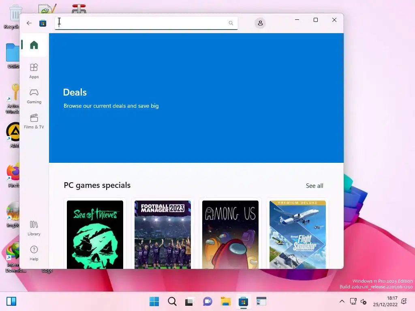Select the ImgBurn desktop shortcut
Image resolution: width=415 pixels, height=311 pixels.
tap(13, 215)
